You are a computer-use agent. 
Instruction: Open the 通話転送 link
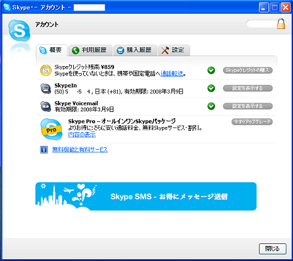point(172,74)
